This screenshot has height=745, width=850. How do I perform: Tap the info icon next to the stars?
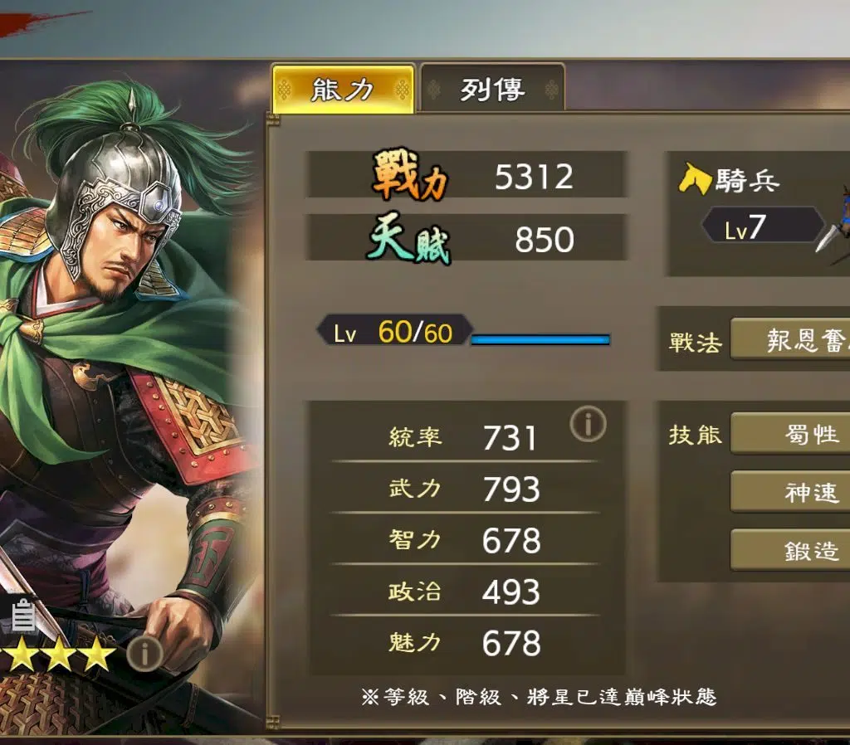pos(144,654)
